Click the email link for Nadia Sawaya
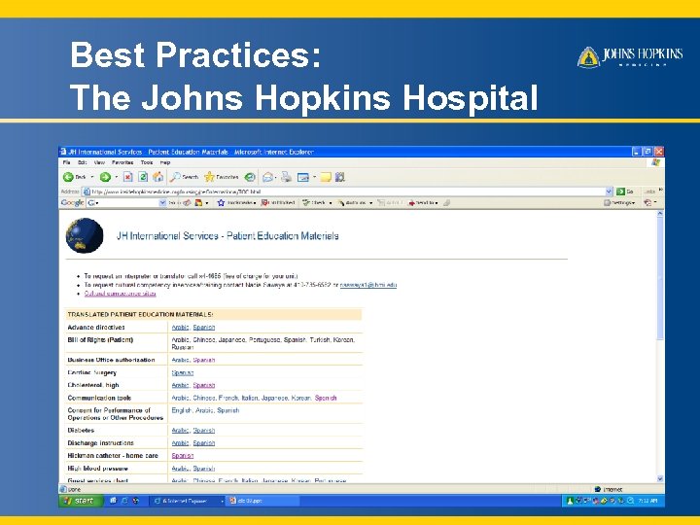 point(368,285)
